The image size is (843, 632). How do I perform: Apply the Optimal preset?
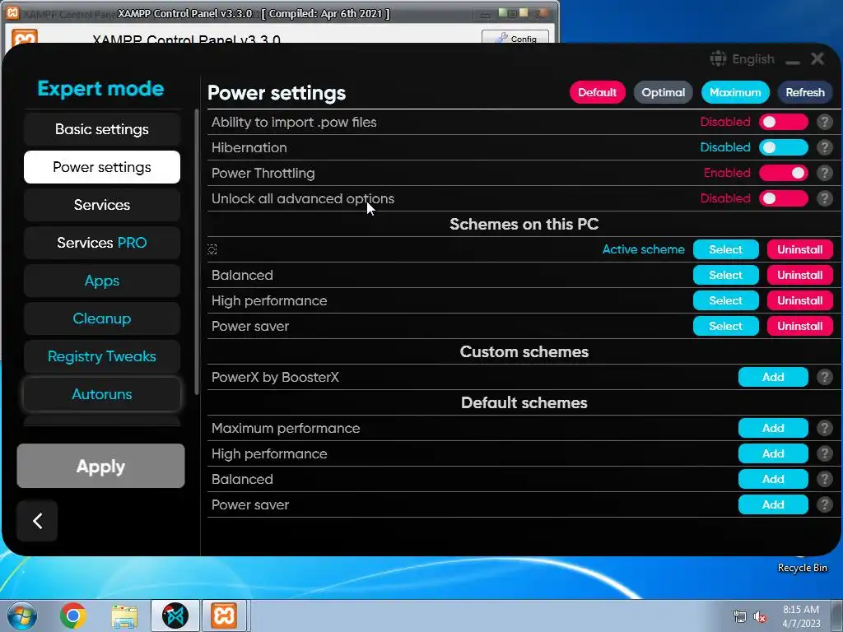click(663, 92)
